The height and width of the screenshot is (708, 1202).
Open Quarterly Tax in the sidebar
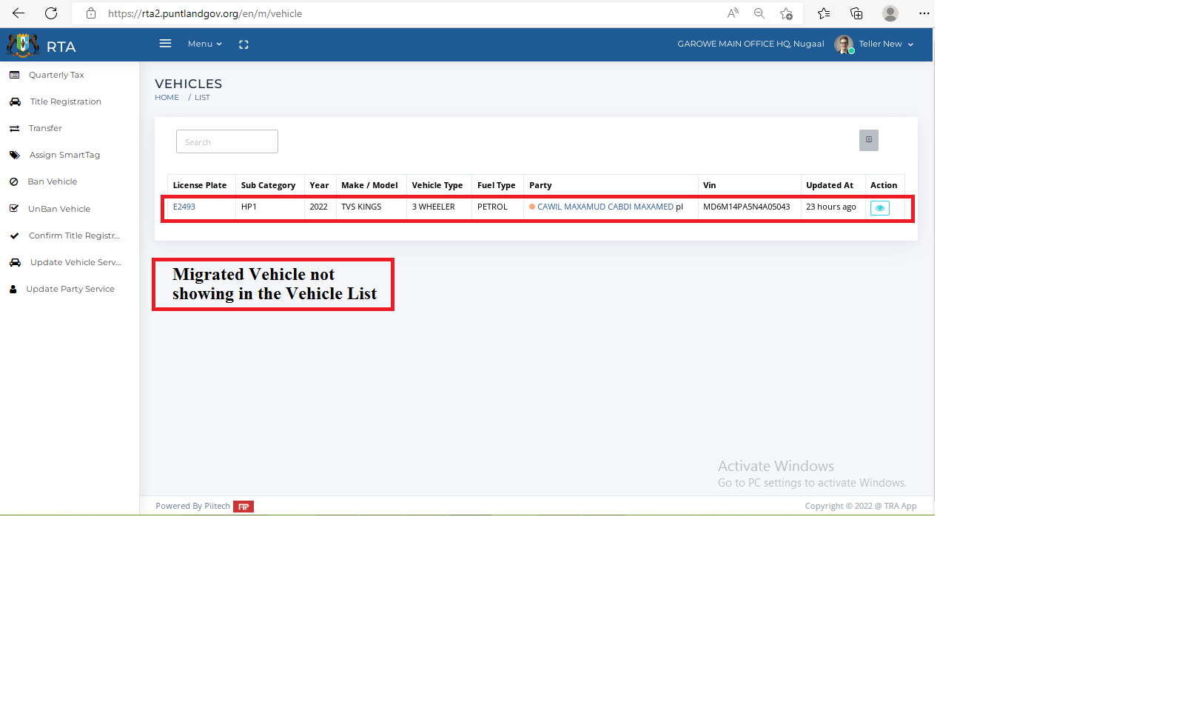pos(56,75)
